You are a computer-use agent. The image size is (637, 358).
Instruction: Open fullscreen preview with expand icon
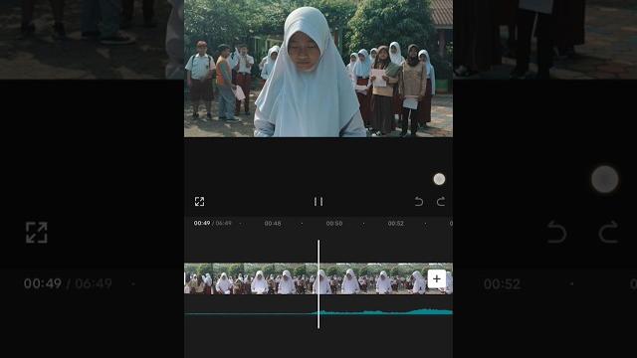click(199, 201)
